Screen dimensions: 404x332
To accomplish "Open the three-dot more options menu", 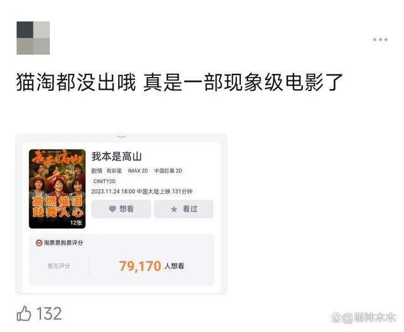I will (380, 39).
